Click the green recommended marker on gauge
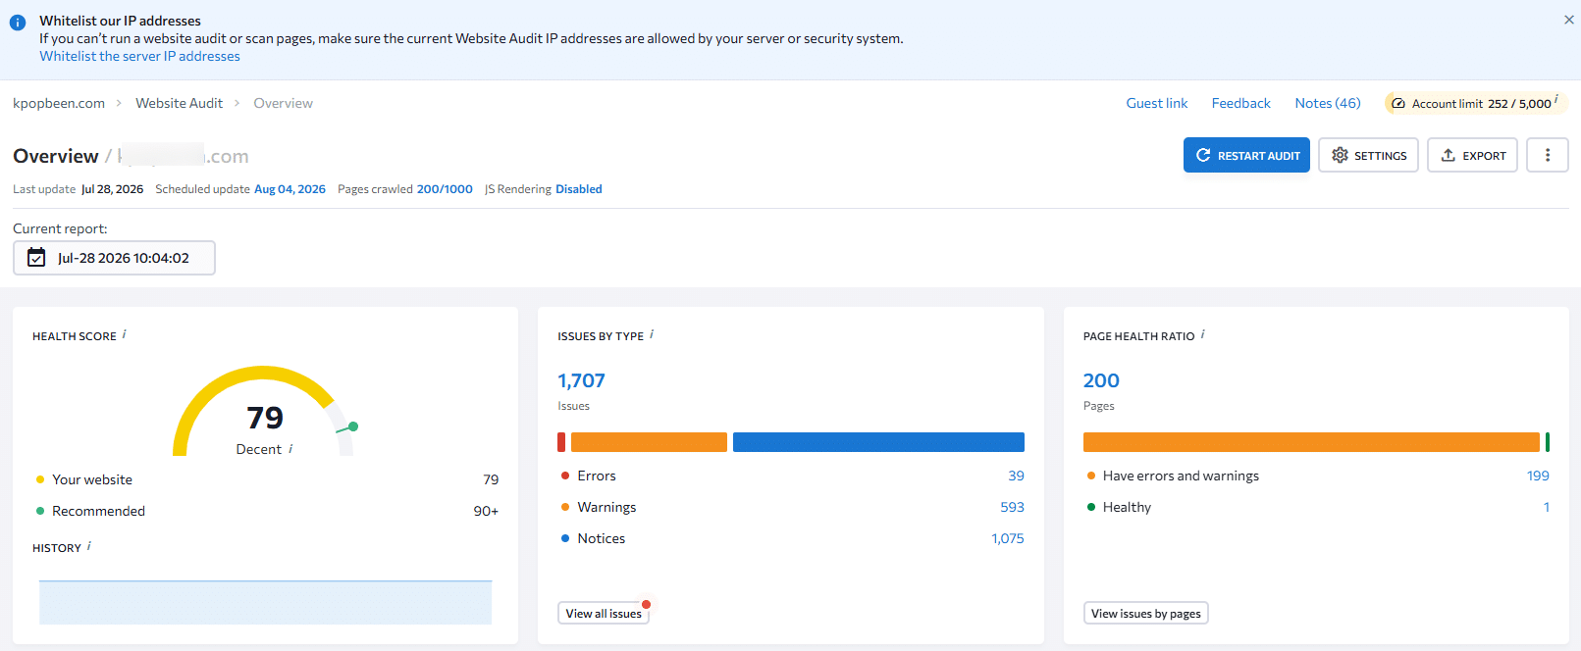The image size is (1581, 651). pyautogui.click(x=352, y=426)
